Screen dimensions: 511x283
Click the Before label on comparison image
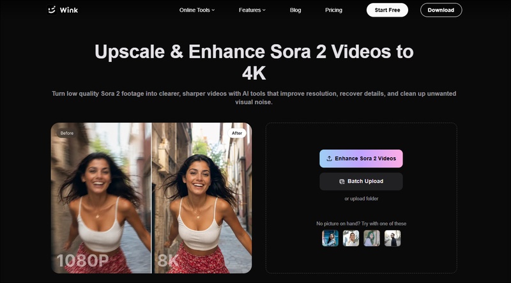(67, 133)
